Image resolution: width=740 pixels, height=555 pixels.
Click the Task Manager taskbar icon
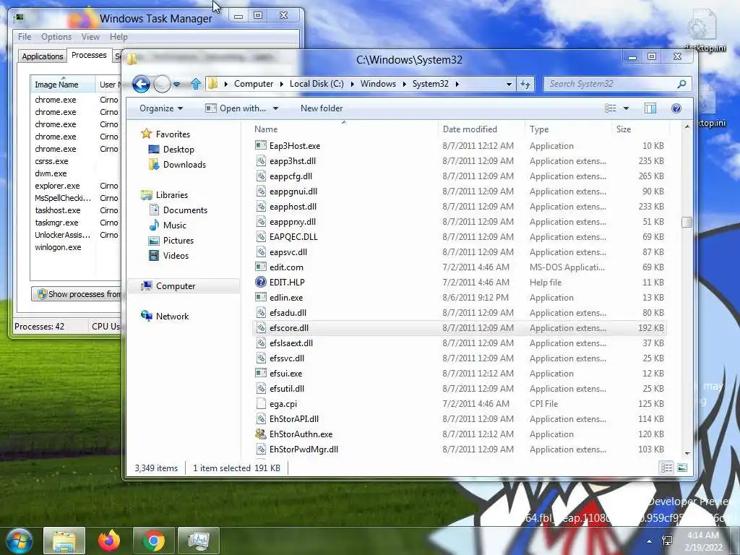(199, 541)
